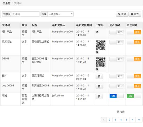Enable 关注回复 for 支付 row
This screenshot has width=143, height=127.
134,76
